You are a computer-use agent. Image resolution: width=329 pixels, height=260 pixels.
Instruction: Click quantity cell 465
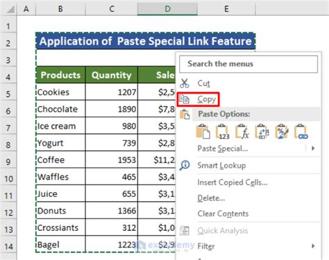pos(112,177)
